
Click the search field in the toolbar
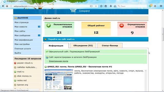pyautogui.click(x=132, y=6)
